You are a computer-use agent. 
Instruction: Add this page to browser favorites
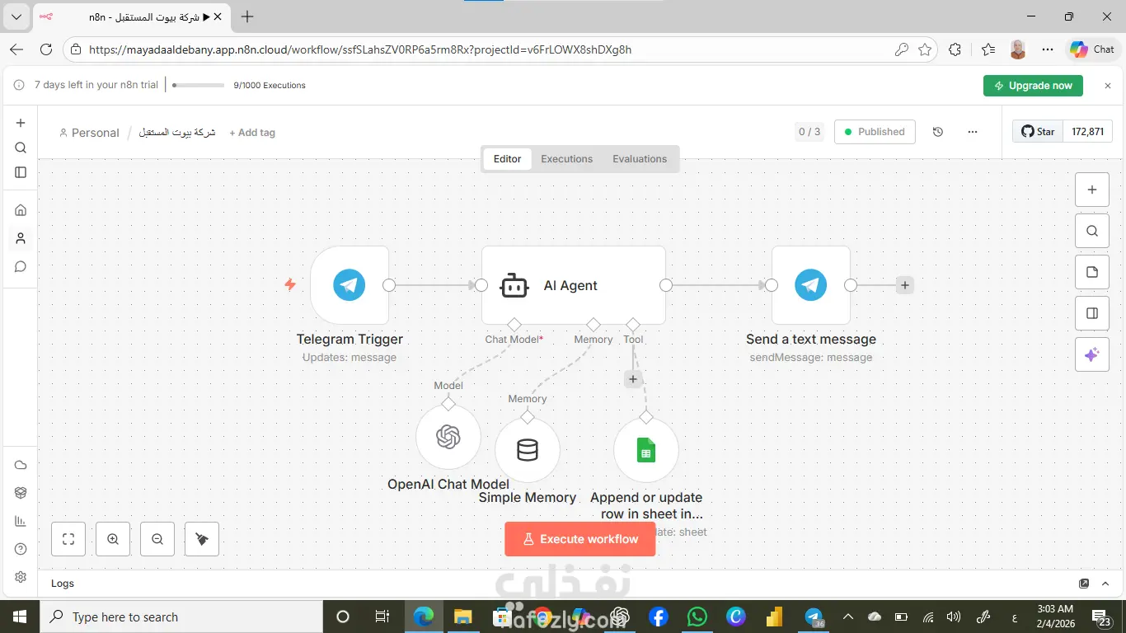(925, 49)
